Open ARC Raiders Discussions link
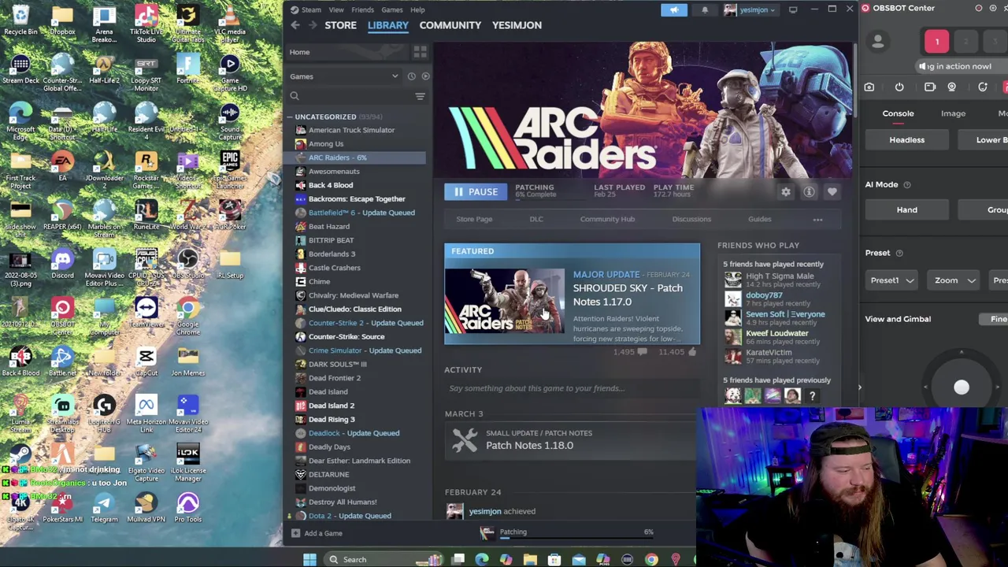 coord(691,220)
